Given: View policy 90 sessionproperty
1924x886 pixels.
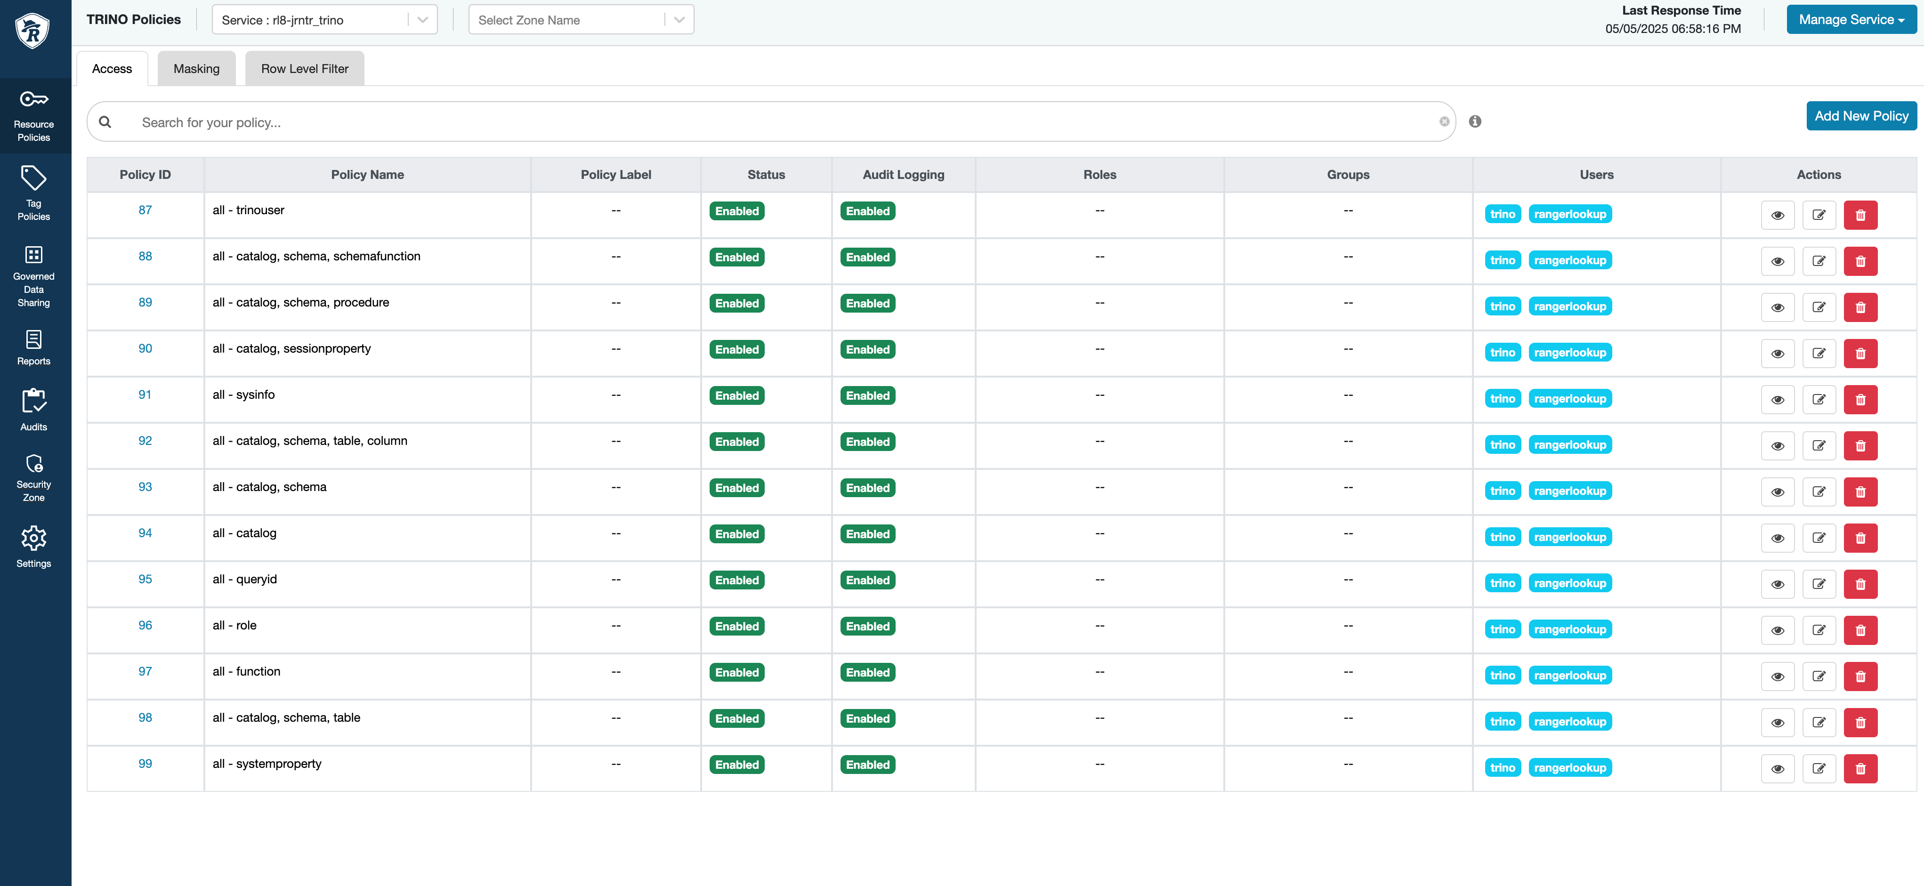Looking at the screenshot, I should (1778, 354).
